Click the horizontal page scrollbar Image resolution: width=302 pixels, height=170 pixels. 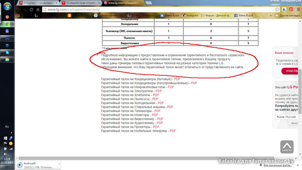point(146,158)
